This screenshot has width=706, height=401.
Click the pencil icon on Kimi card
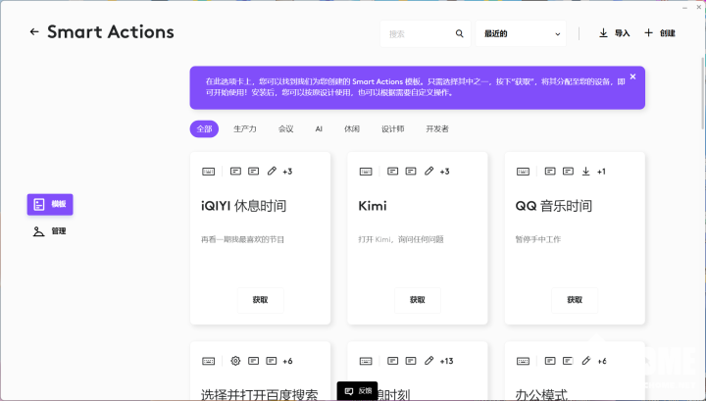point(429,171)
